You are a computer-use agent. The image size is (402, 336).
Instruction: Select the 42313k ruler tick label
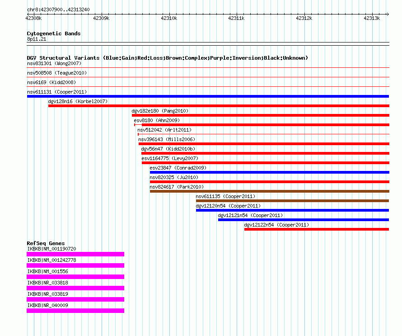click(x=372, y=18)
